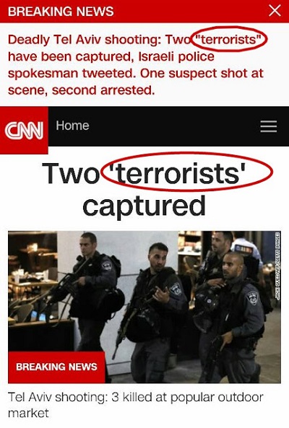Select the vertical photo credit text on image
This screenshot has width=289, height=428.
click(277, 266)
